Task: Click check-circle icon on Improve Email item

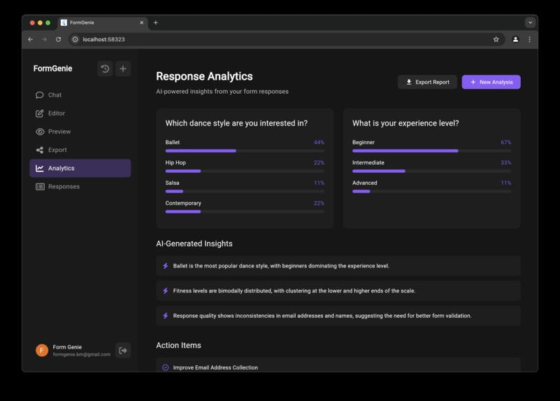Action: pos(166,367)
